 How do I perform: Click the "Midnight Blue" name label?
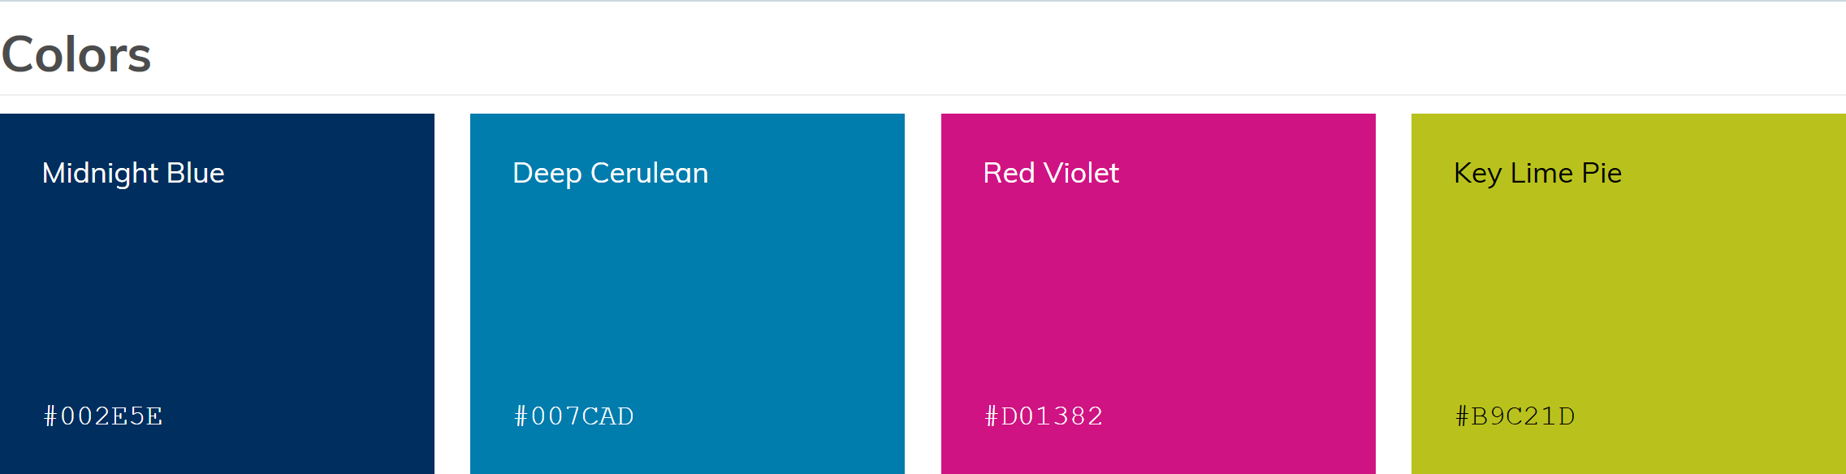point(133,173)
